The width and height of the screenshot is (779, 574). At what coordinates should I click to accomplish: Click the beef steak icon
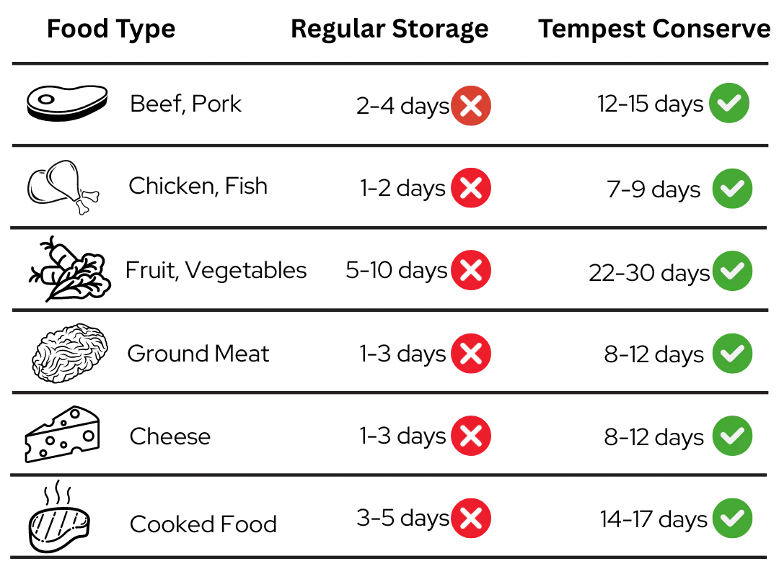point(67,103)
